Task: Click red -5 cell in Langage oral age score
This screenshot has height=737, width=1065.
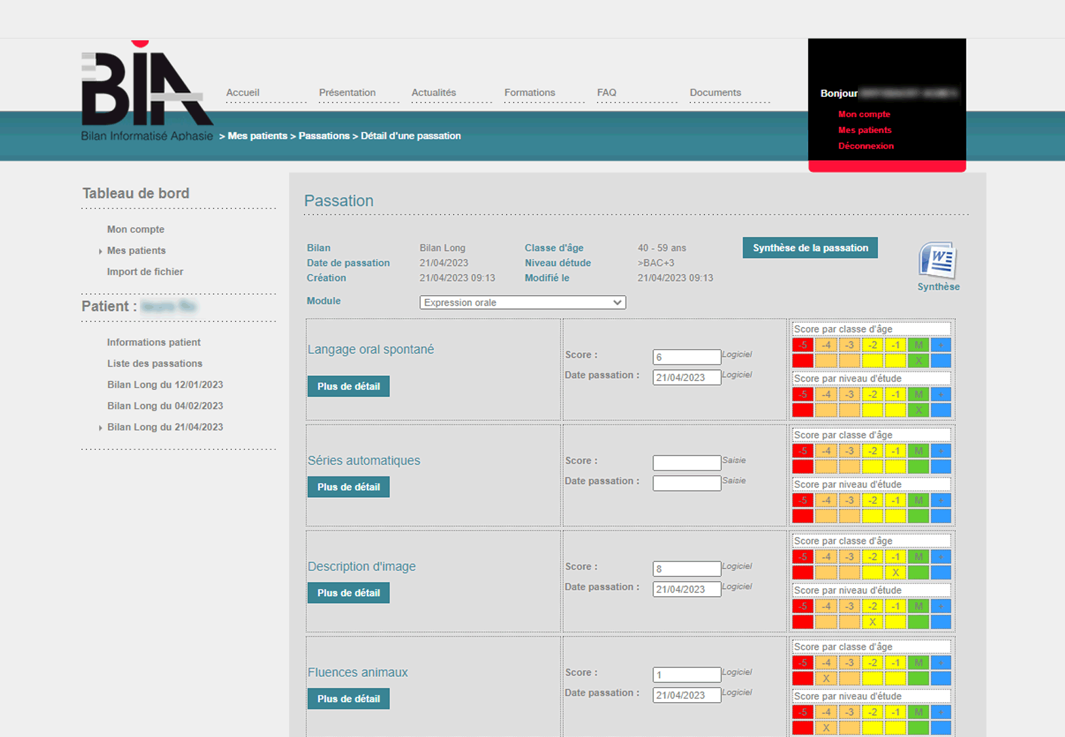Action: [802, 345]
